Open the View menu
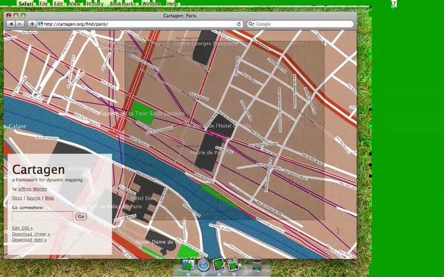The image size is (444, 277). [74, 3]
